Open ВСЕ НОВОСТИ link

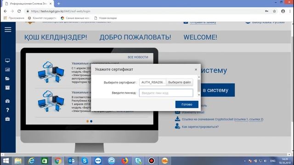coord(138,57)
